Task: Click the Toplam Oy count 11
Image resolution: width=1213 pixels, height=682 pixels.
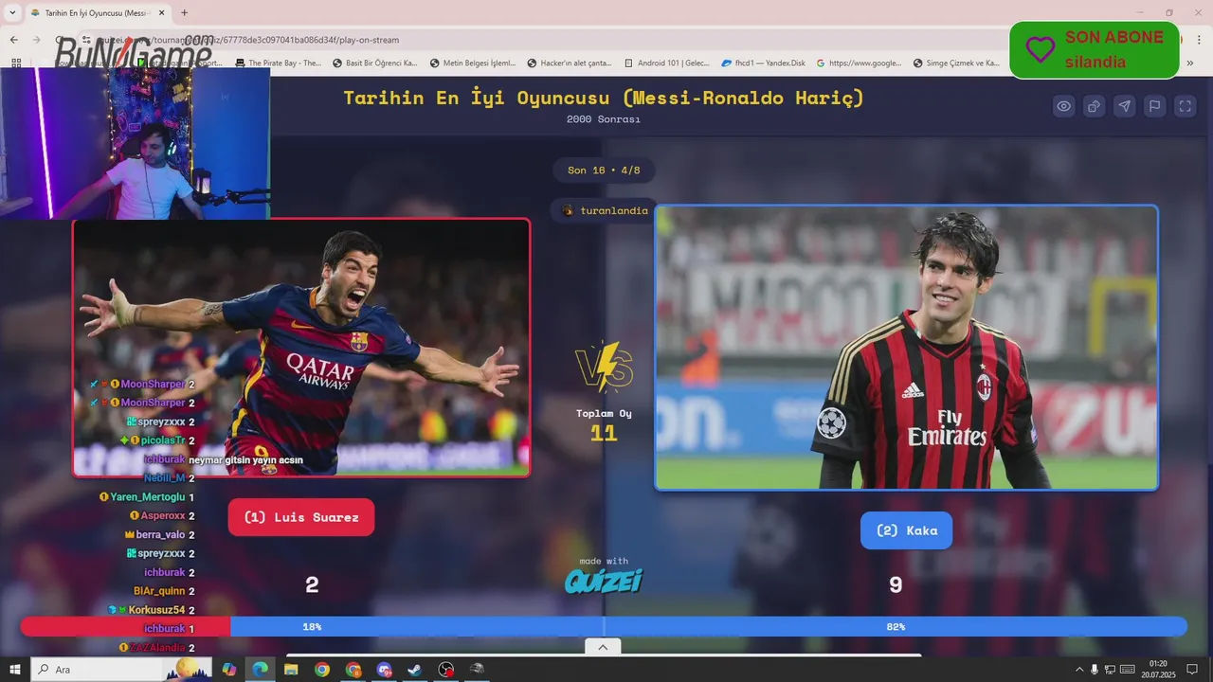Action: 604,434
